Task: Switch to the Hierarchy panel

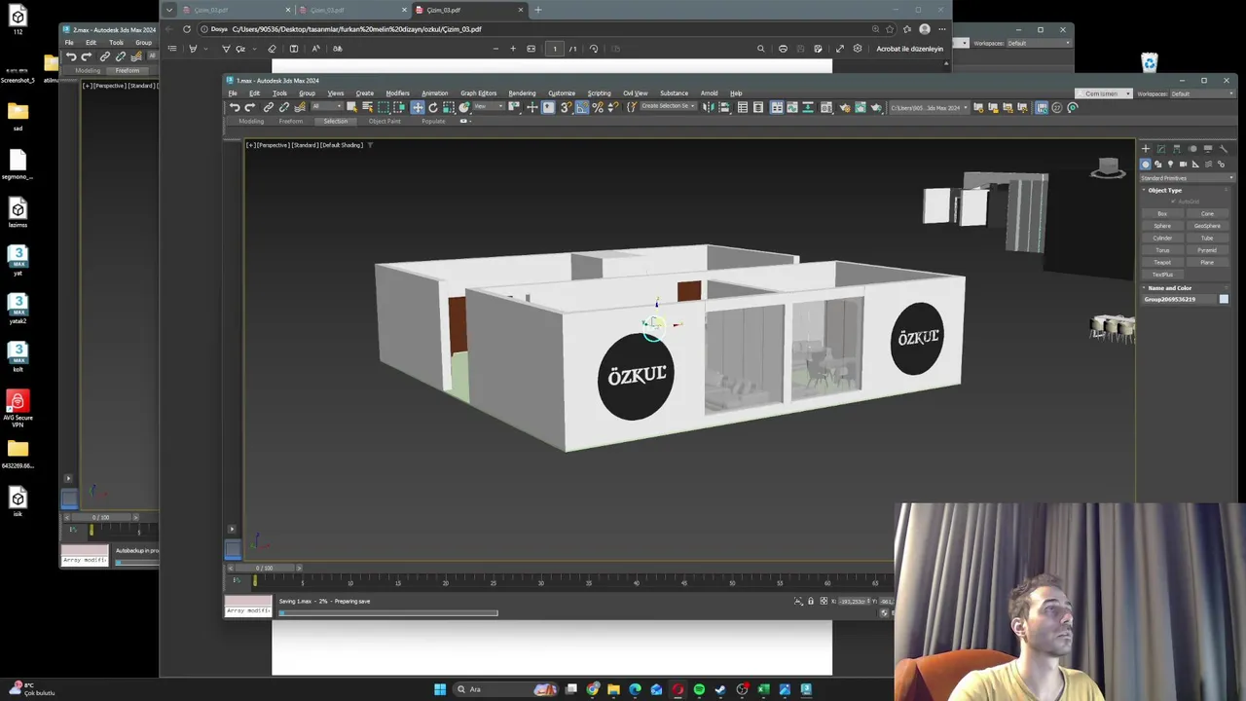Action: click(x=1177, y=149)
